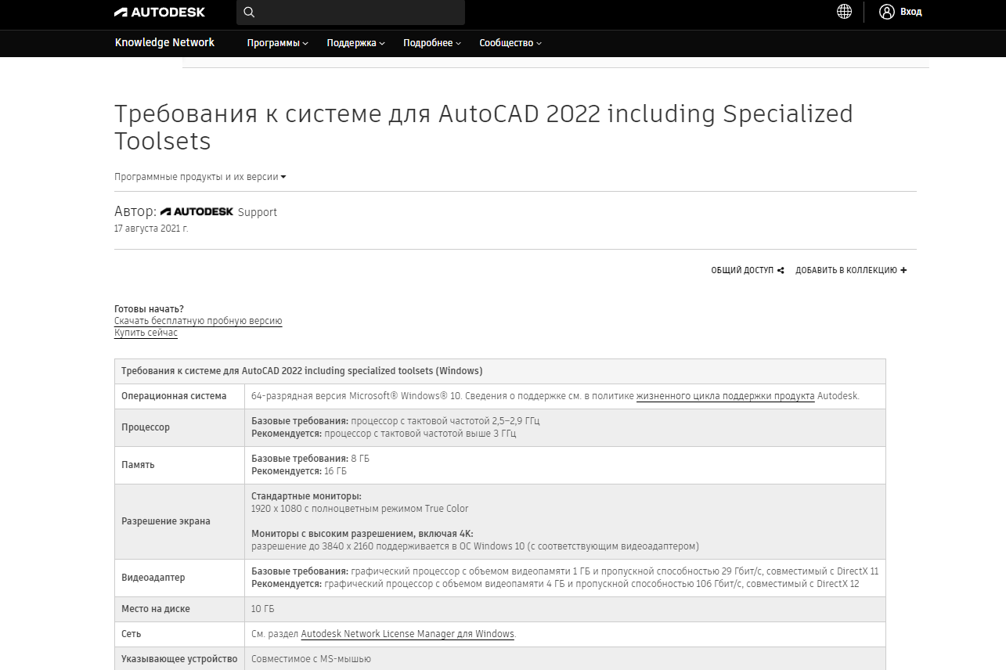Click the Сеть row label
1006x670 pixels.
click(x=132, y=634)
